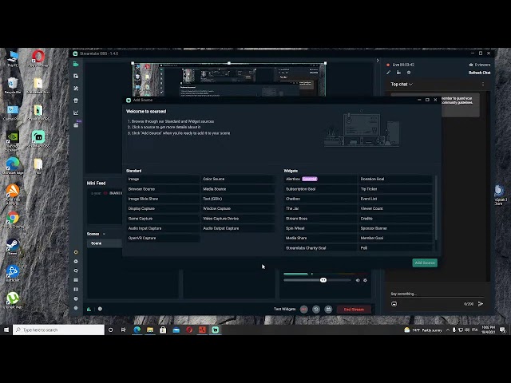This screenshot has height=383, width=511.
Task: Click the End Stream button
Action: coord(354,310)
